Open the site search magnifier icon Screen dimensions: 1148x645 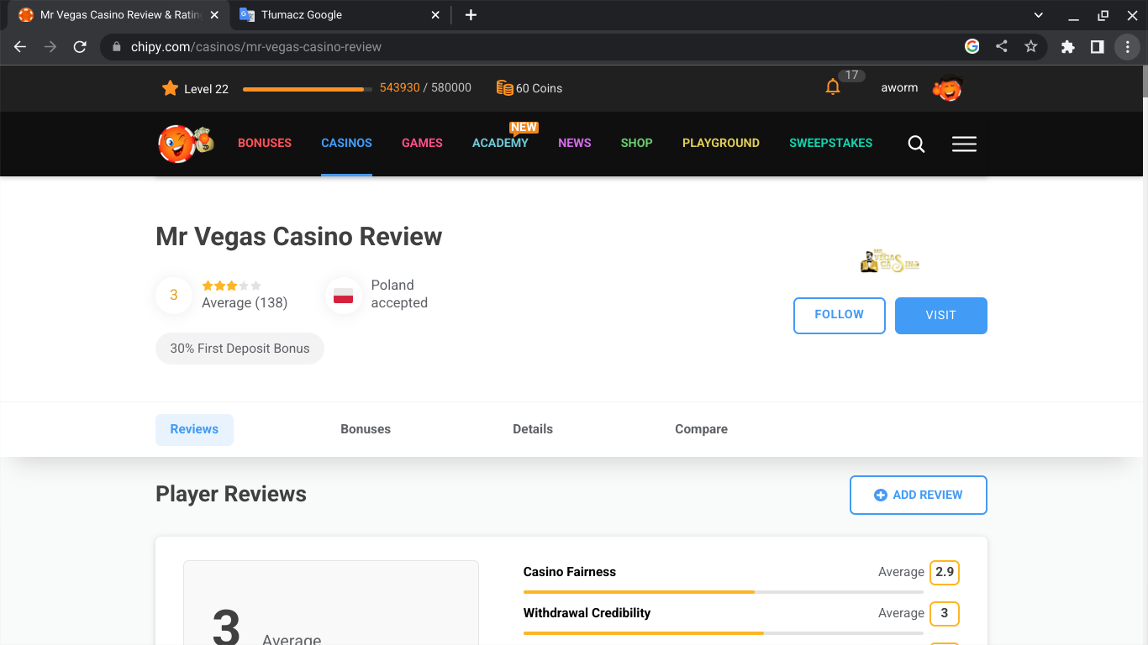[916, 144]
